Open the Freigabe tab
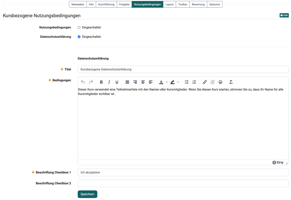 [x=124, y=5]
